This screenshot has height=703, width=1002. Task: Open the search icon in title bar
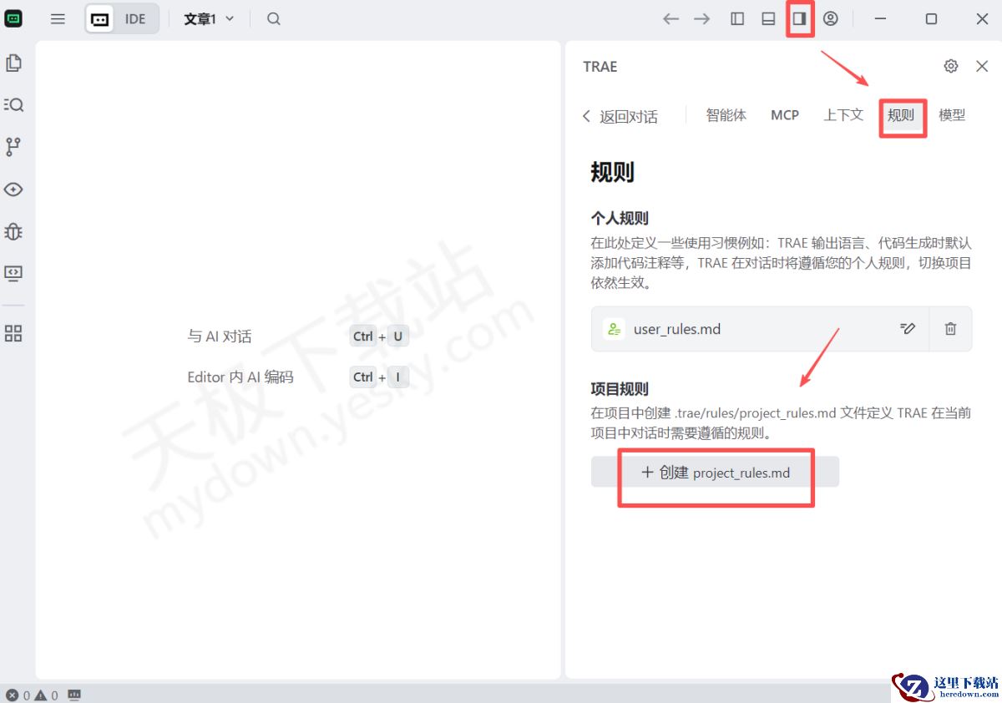(274, 18)
